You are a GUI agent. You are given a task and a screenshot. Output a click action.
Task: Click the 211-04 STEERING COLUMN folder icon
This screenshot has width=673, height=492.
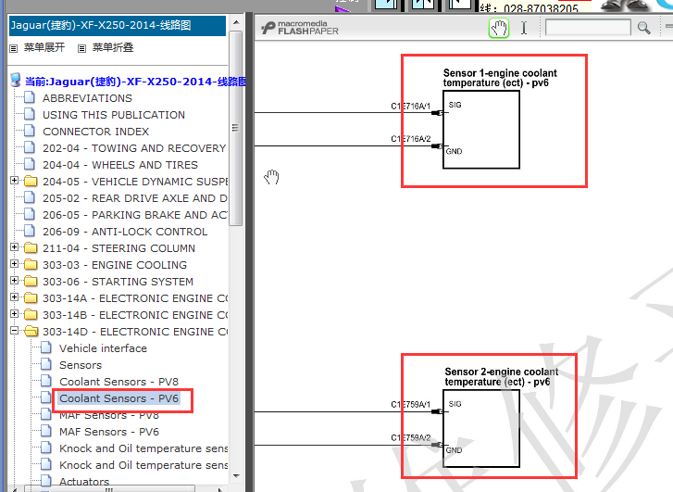click(x=31, y=248)
